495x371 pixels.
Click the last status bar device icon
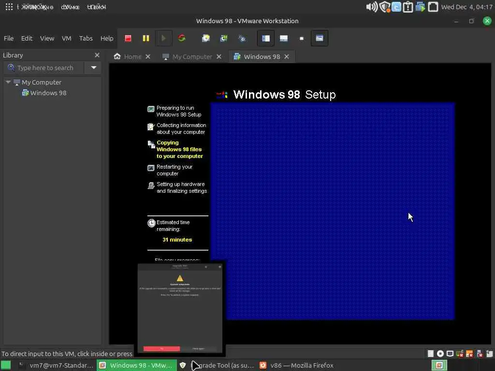[x=489, y=354]
